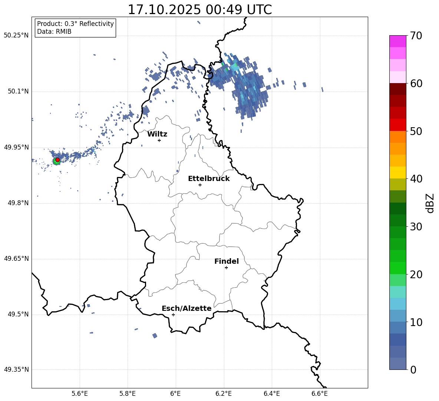Click the 40 label on the colorbar
The height and width of the screenshot is (401, 439).
(x=416, y=179)
